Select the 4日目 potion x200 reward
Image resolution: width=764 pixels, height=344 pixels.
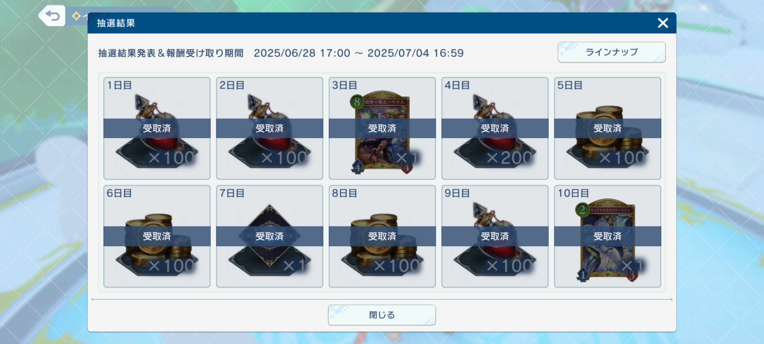(495, 128)
